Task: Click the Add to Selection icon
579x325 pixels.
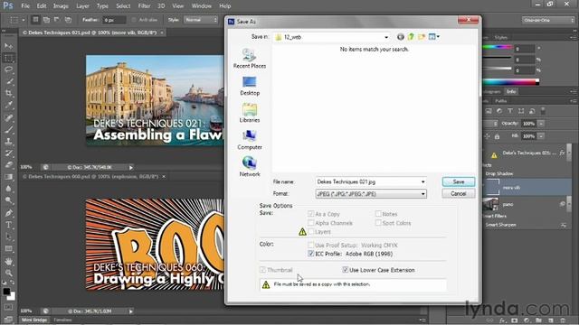Action: 46,20
